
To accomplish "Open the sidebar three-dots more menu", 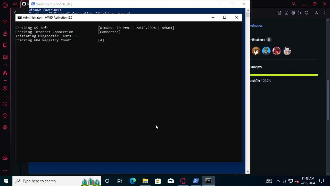I will tap(5, 171).
